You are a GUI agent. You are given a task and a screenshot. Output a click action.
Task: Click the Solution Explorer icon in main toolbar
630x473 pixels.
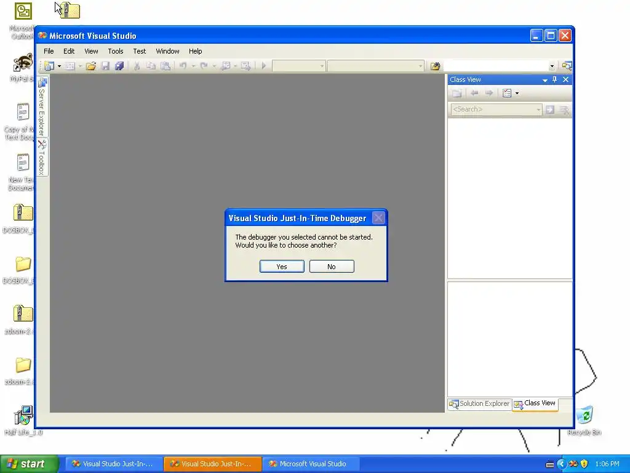(x=567, y=66)
